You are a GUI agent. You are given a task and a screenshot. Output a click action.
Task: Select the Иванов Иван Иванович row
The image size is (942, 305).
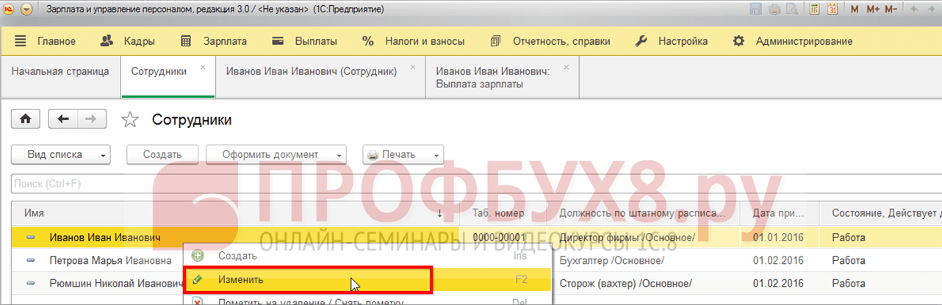[x=476, y=237]
